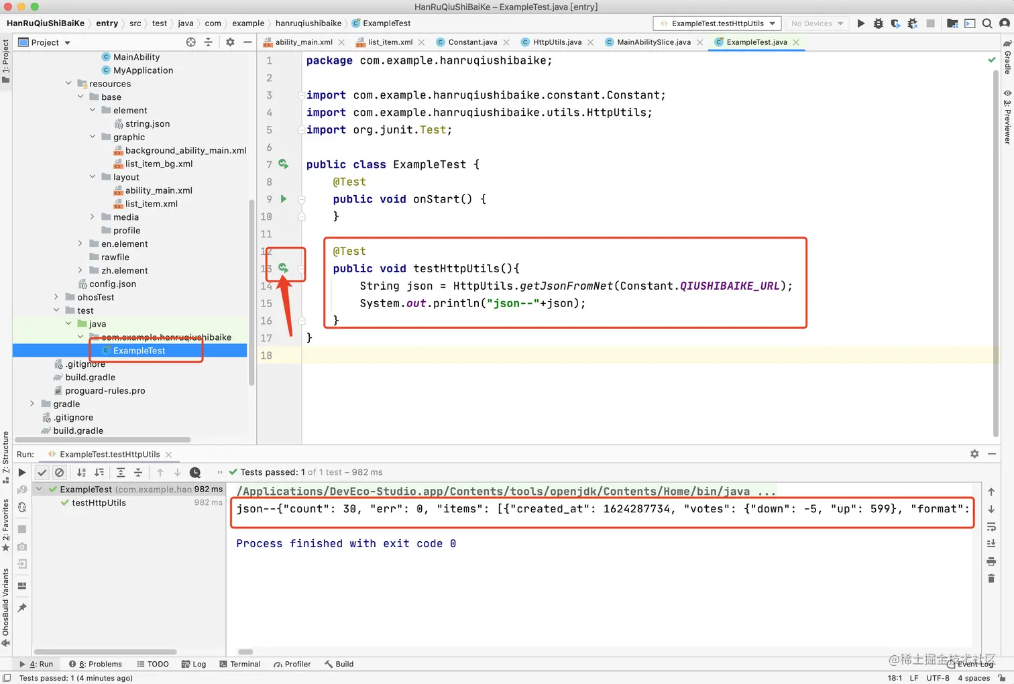Open the 2: Favorites side panel

coord(6,525)
